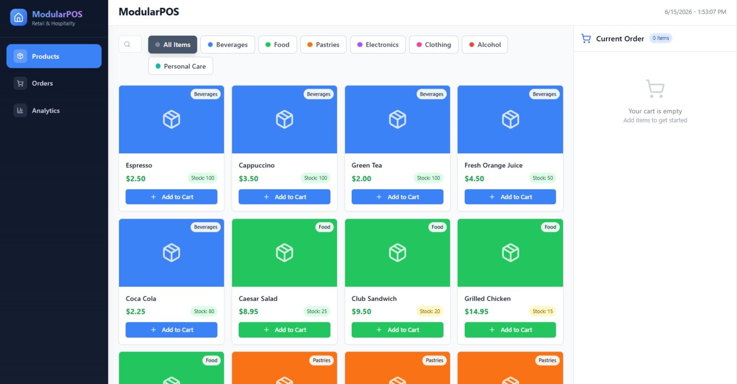The image size is (737, 384).
Task: Add Cappuccino to the cart
Action: [x=284, y=197]
